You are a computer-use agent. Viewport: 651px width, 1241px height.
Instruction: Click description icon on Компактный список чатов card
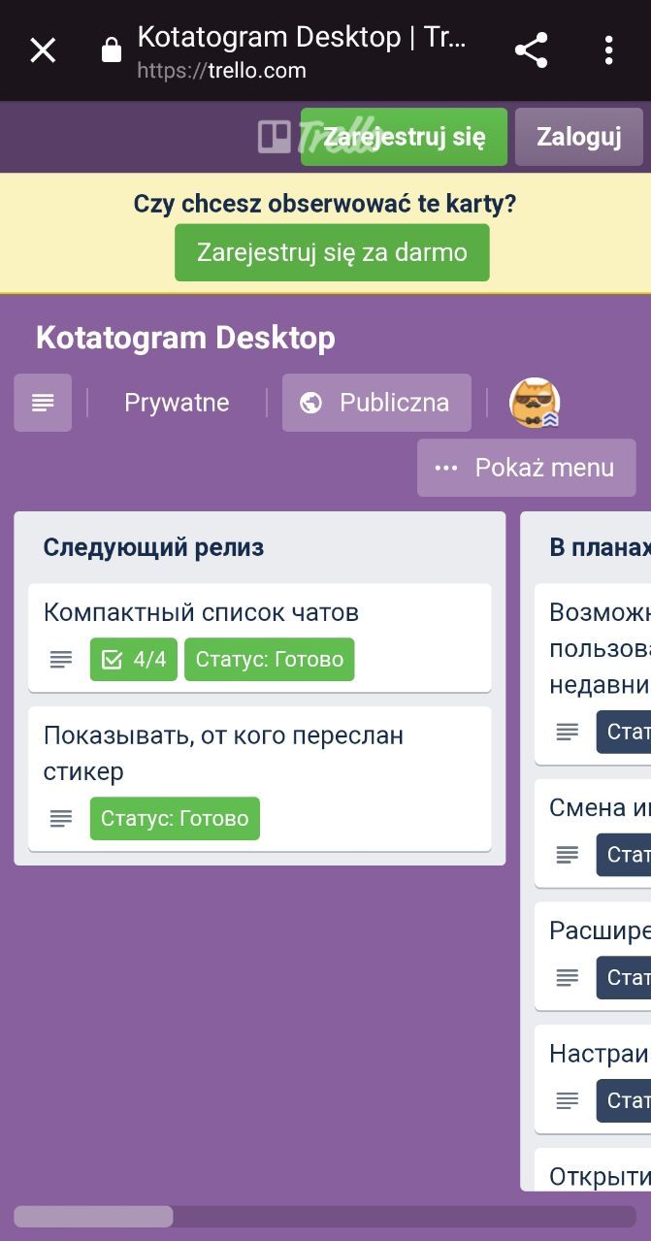pos(61,660)
